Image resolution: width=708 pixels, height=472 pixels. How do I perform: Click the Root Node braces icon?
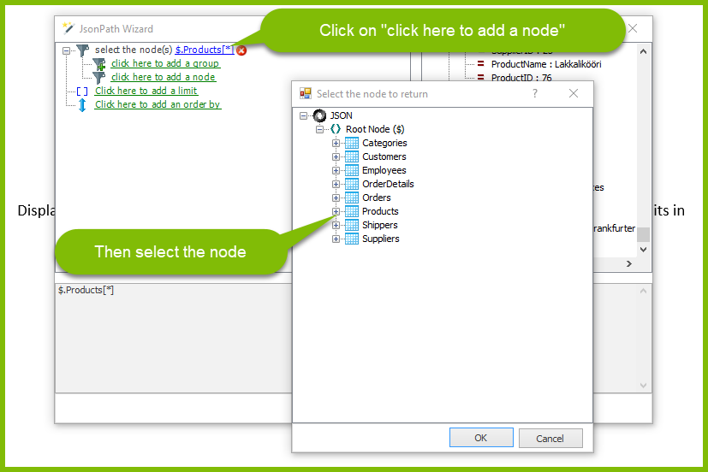(x=336, y=129)
